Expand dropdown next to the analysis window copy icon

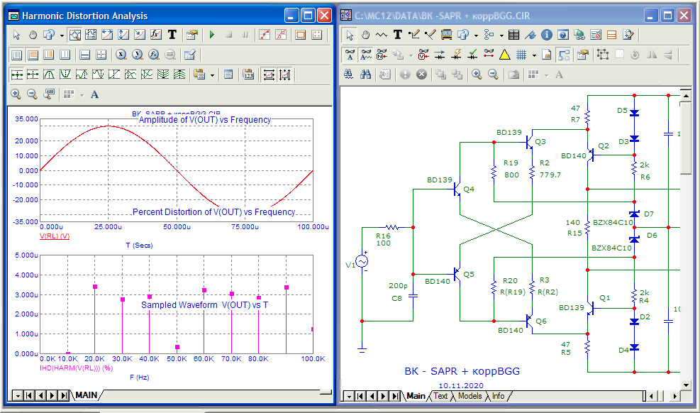[x=62, y=34]
